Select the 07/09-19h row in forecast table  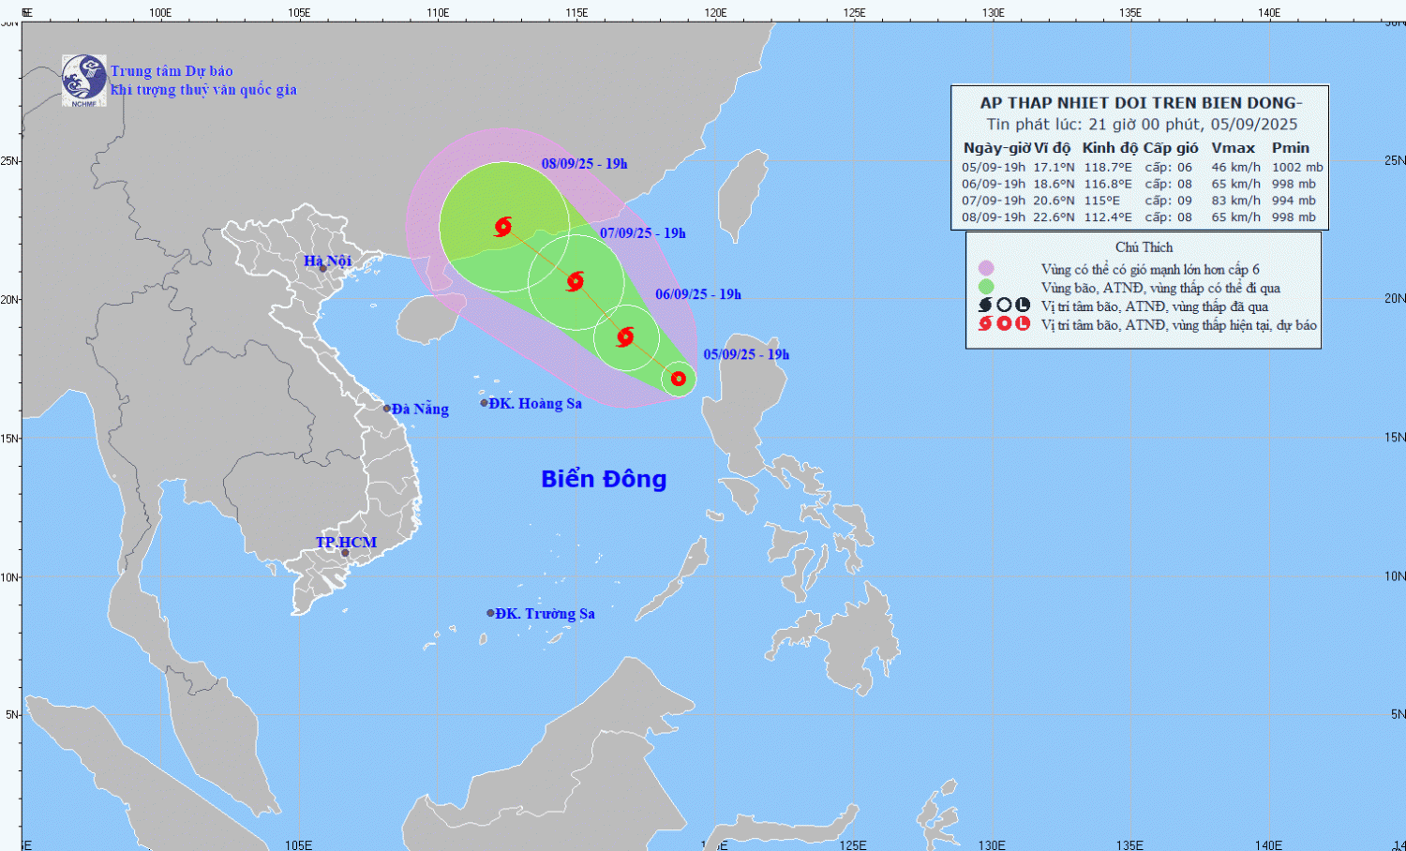[1140, 201]
